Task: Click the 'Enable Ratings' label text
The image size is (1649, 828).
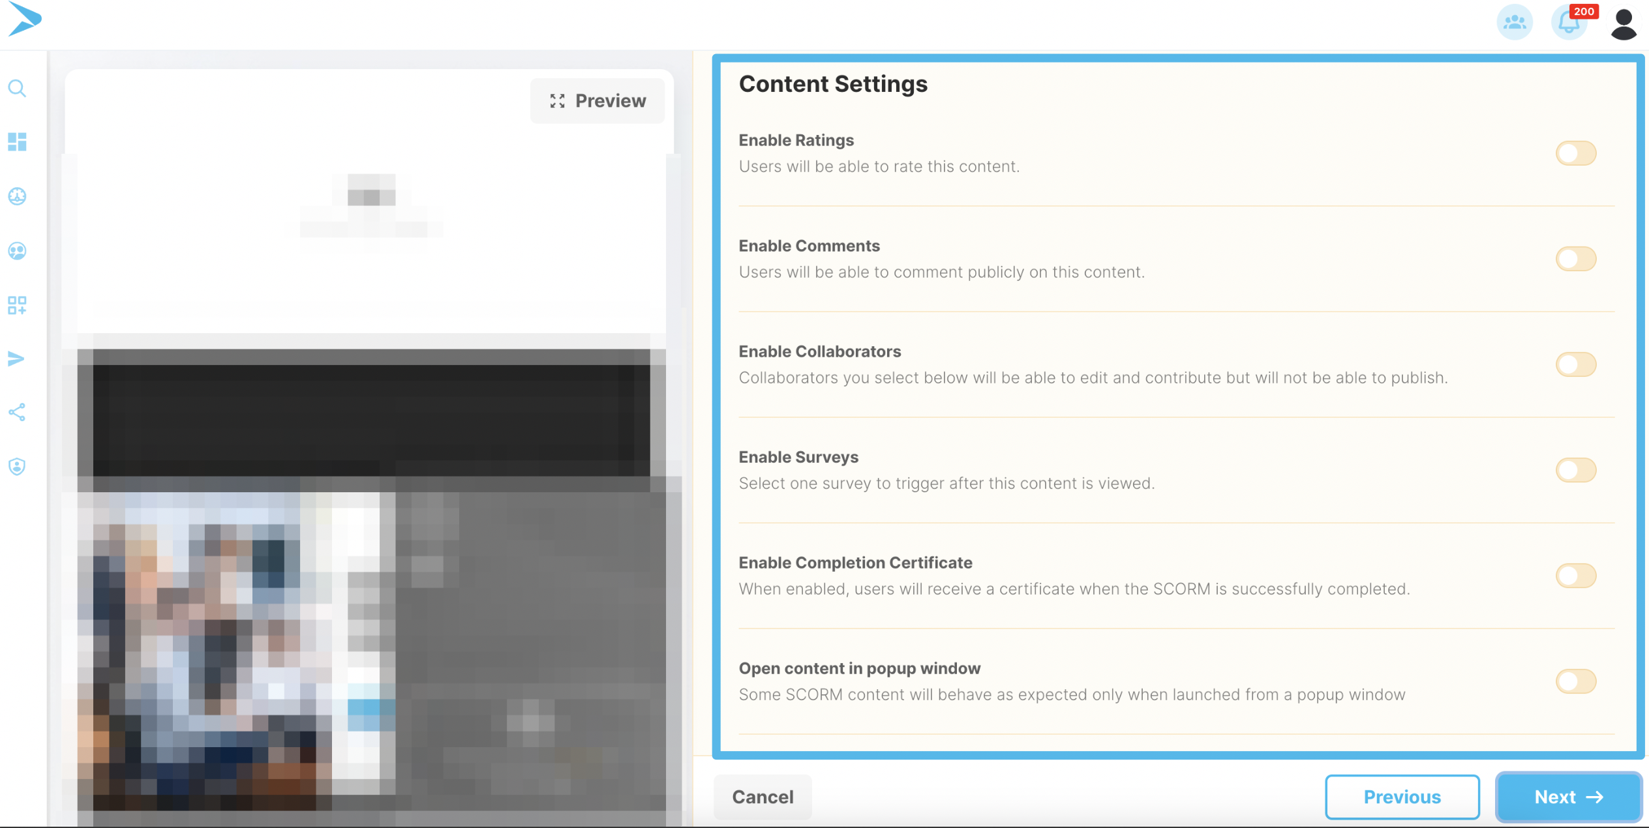Action: 796,140
